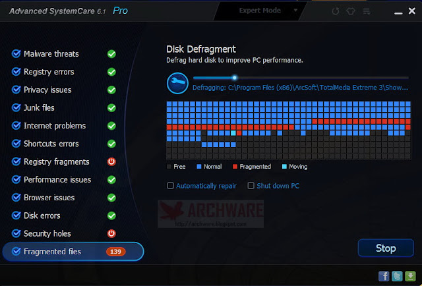Uncheck the Junk files checkbox
This screenshot has width=422, height=286.
pos(16,107)
